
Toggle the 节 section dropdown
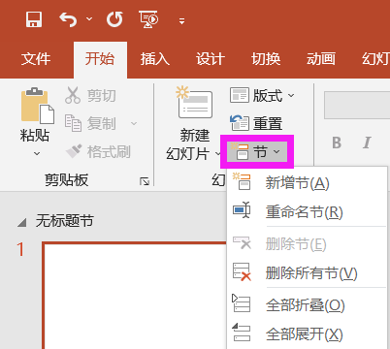pyautogui.click(x=257, y=151)
